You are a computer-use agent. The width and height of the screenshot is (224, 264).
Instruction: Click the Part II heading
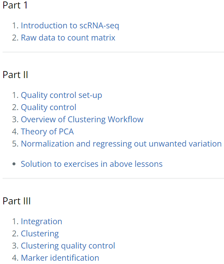point(15,75)
